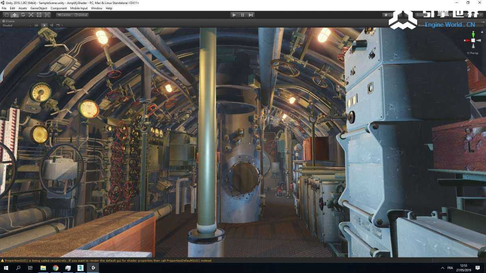Toggle pivot mode Center button
The height and width of the screenshot is (273, 486).
pos(64,15)
